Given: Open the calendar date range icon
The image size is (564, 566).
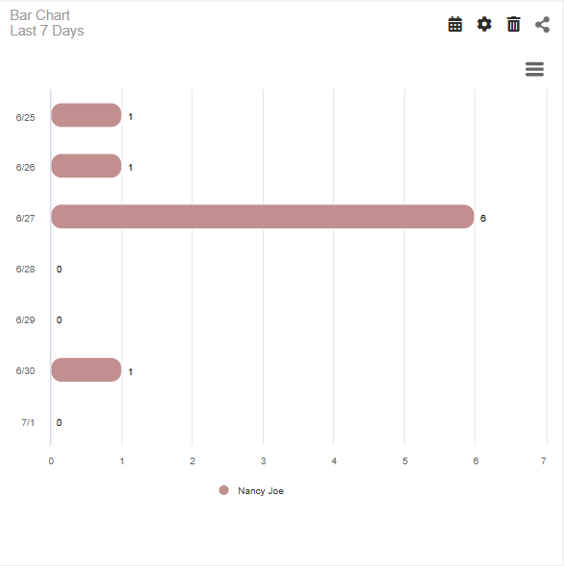Looking at the screenshot, I should point(455,25).
